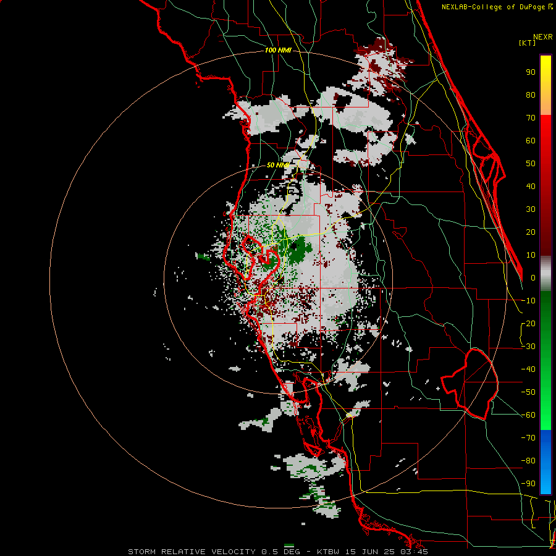Click the -50 value on the velocity scale

coord(528,392)
